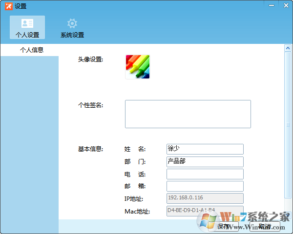Switch to the 系统设置 system settings tab
Screen dimensions: 293x234
tap(72, 28)
